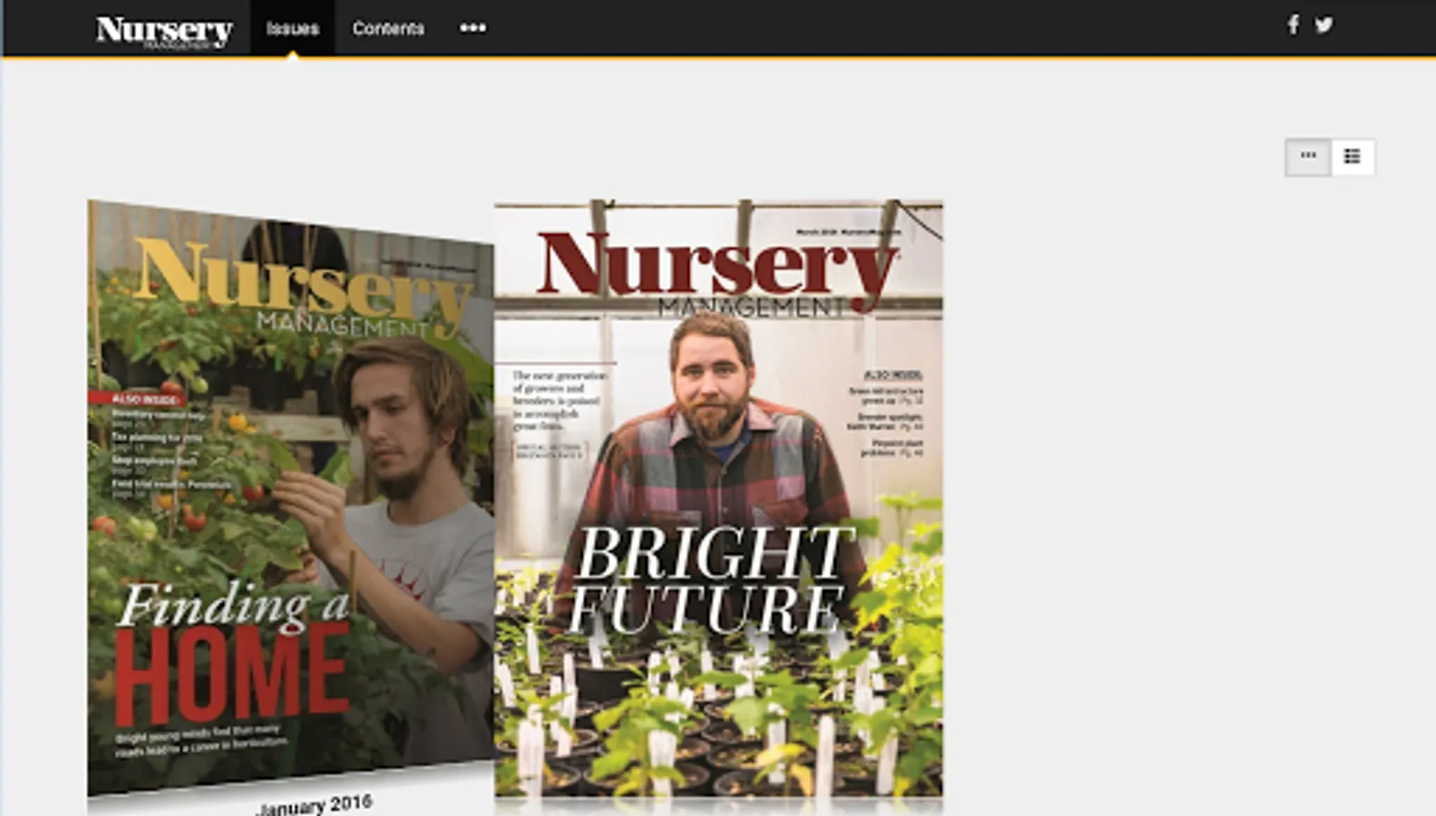The image size is (1436, 816).
Task: Switch to grid view layout
Action: point(1307,157)
